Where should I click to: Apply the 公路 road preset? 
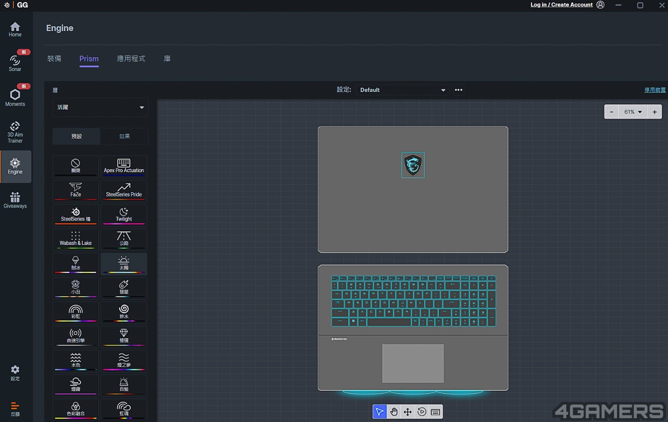tap(124, 239)
